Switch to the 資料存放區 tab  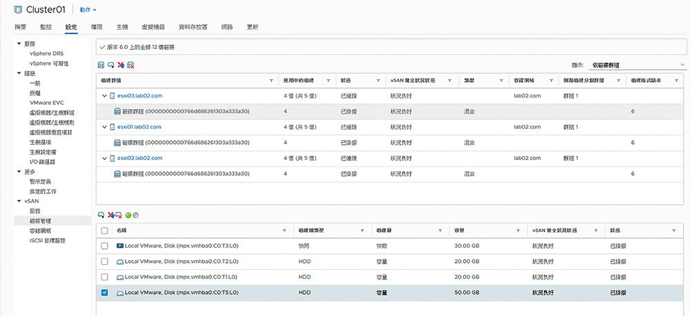[x=193, y=27]
